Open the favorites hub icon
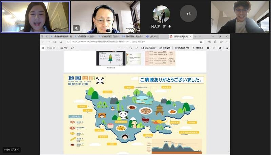Viewport: 271px width, 155px height. tap(209, 42)
